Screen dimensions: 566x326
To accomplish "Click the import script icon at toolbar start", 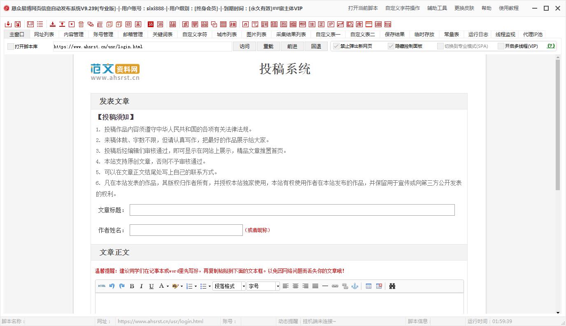I will (8, 24).
